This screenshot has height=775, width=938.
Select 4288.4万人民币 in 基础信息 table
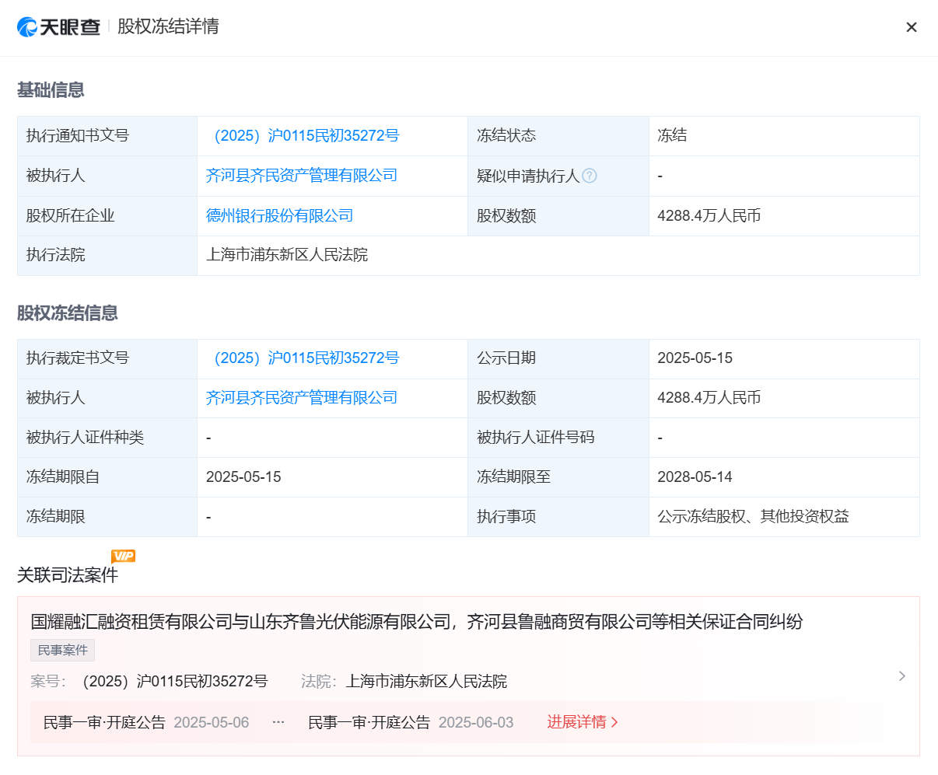[x=709, y=215]
